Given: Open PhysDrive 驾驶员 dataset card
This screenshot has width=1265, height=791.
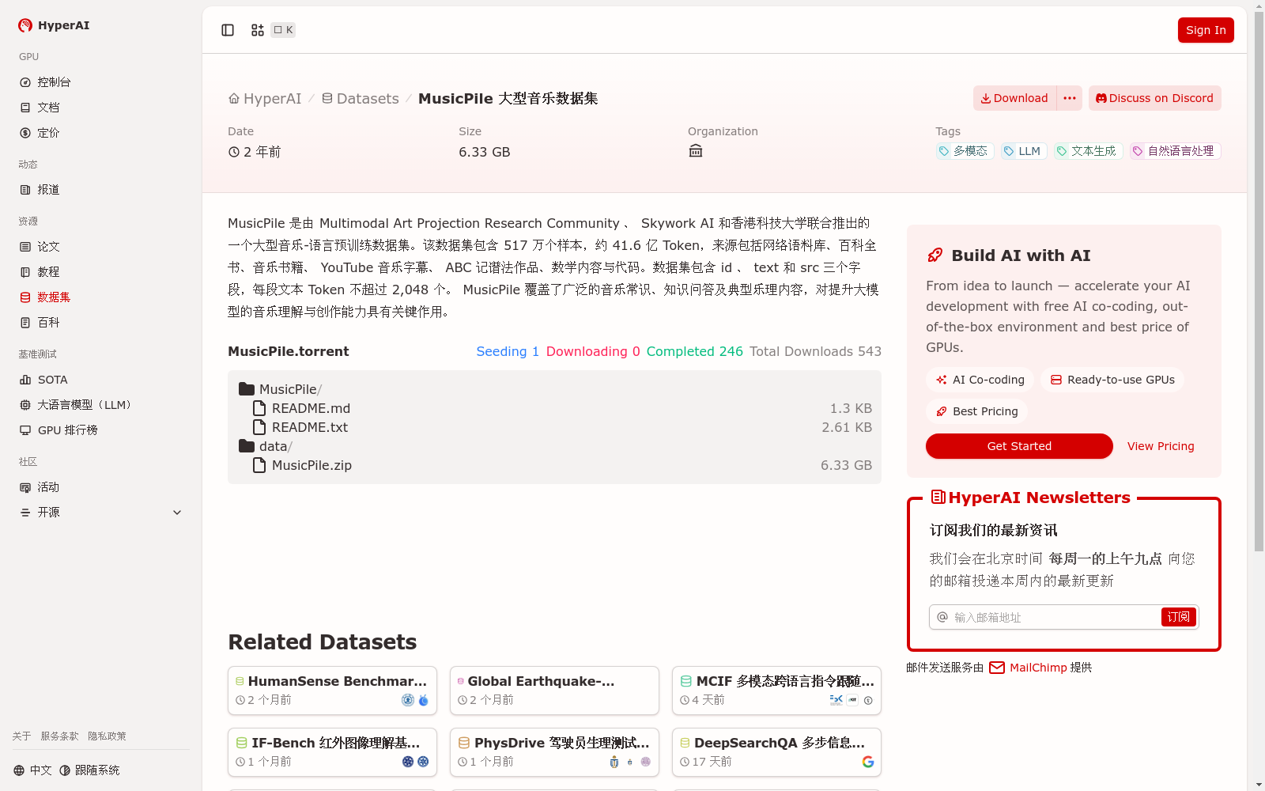Looking at the screenshot, I should (554, 752).
